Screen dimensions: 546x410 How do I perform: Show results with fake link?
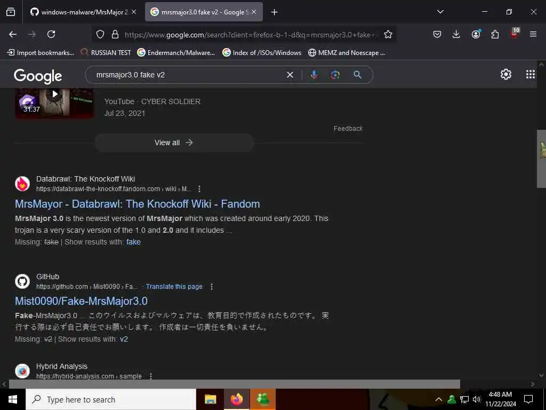[x=133, y=242]
